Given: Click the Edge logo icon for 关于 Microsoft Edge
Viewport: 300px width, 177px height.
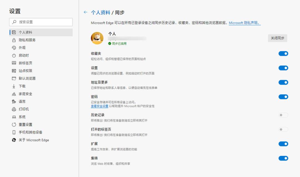Looking at the screenshot, I should [x=14, y=140].
